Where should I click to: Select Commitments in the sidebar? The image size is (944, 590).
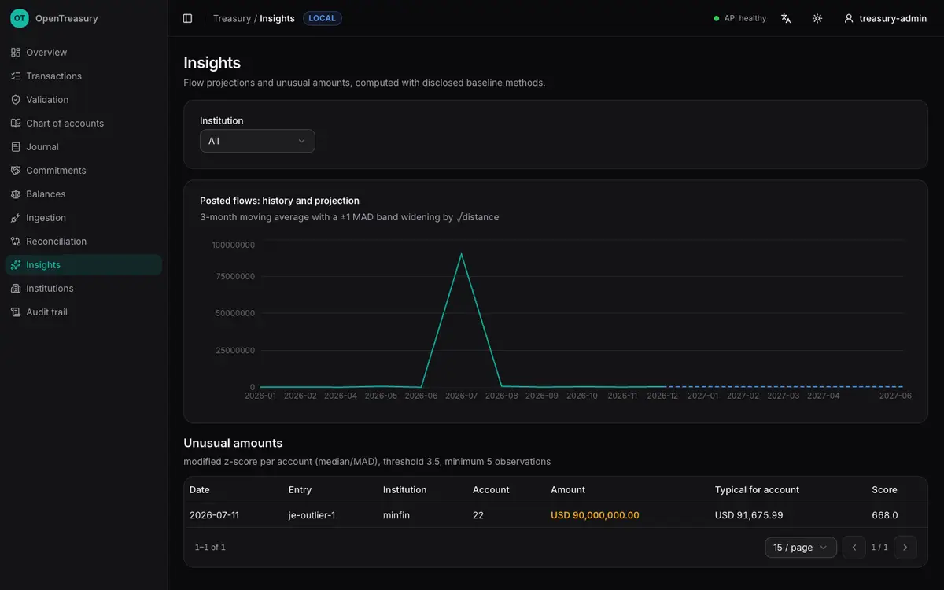(x=83, y=171)
